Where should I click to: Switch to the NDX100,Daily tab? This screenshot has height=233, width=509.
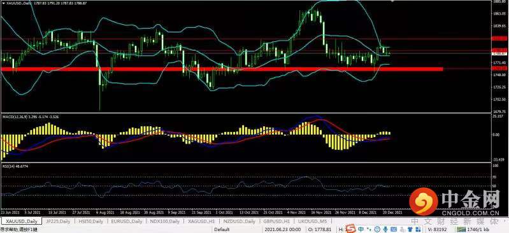click(x=164, y=222)
